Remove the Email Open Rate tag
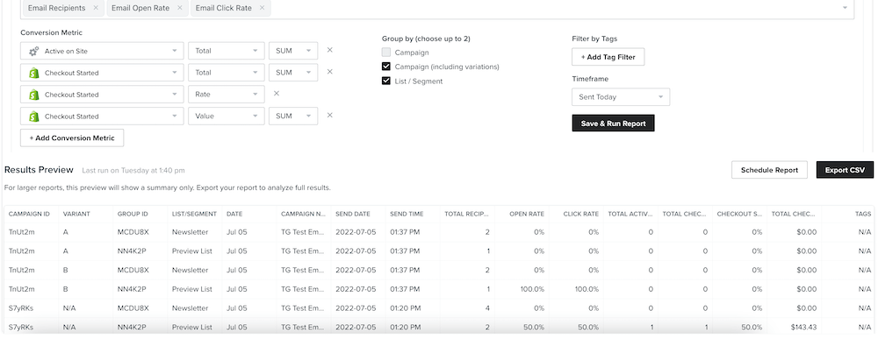 click(x=179, y=8)
